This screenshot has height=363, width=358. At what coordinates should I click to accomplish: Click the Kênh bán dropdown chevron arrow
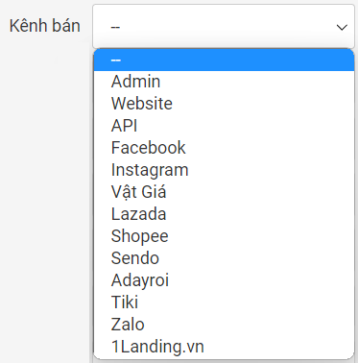[342, 27]
